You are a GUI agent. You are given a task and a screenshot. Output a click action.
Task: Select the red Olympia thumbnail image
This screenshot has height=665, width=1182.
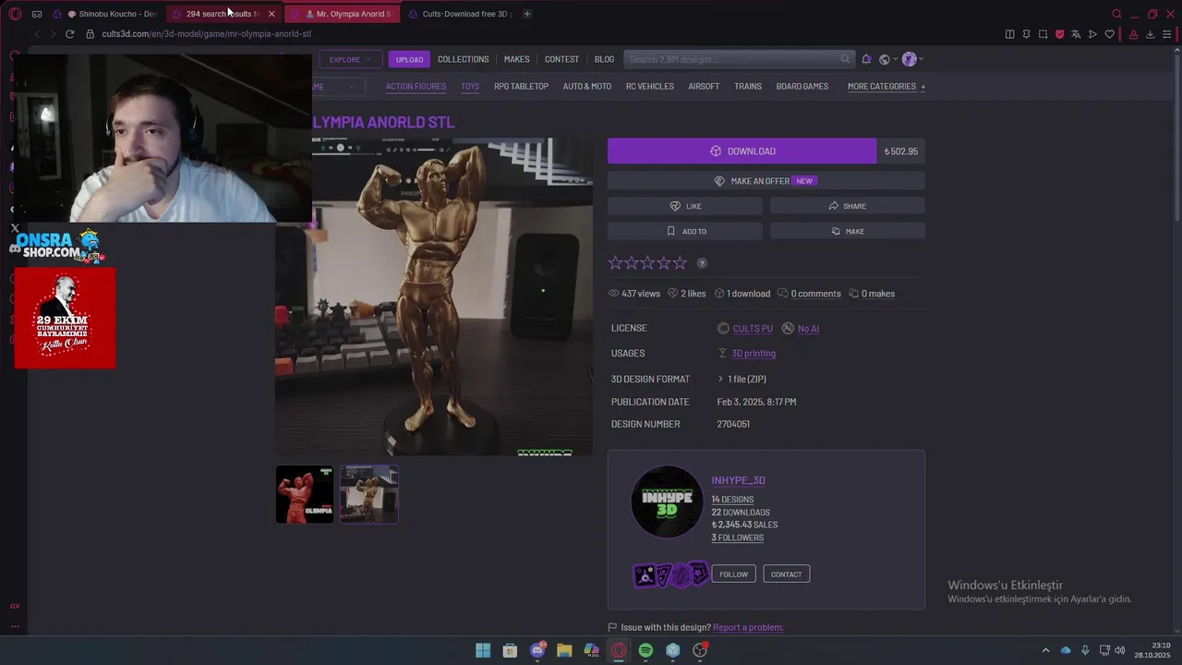click(305, 494)
